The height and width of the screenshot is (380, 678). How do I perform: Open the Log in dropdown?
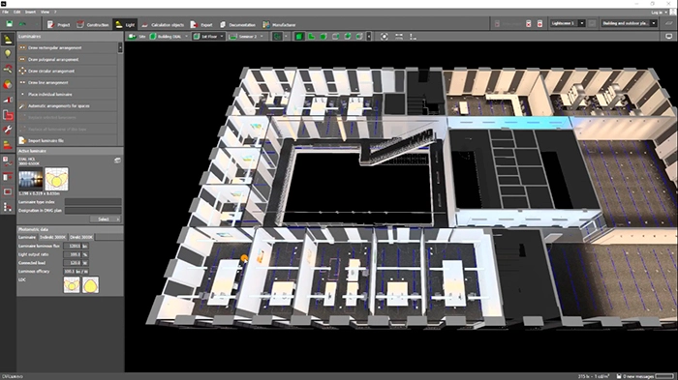point(659,13)
